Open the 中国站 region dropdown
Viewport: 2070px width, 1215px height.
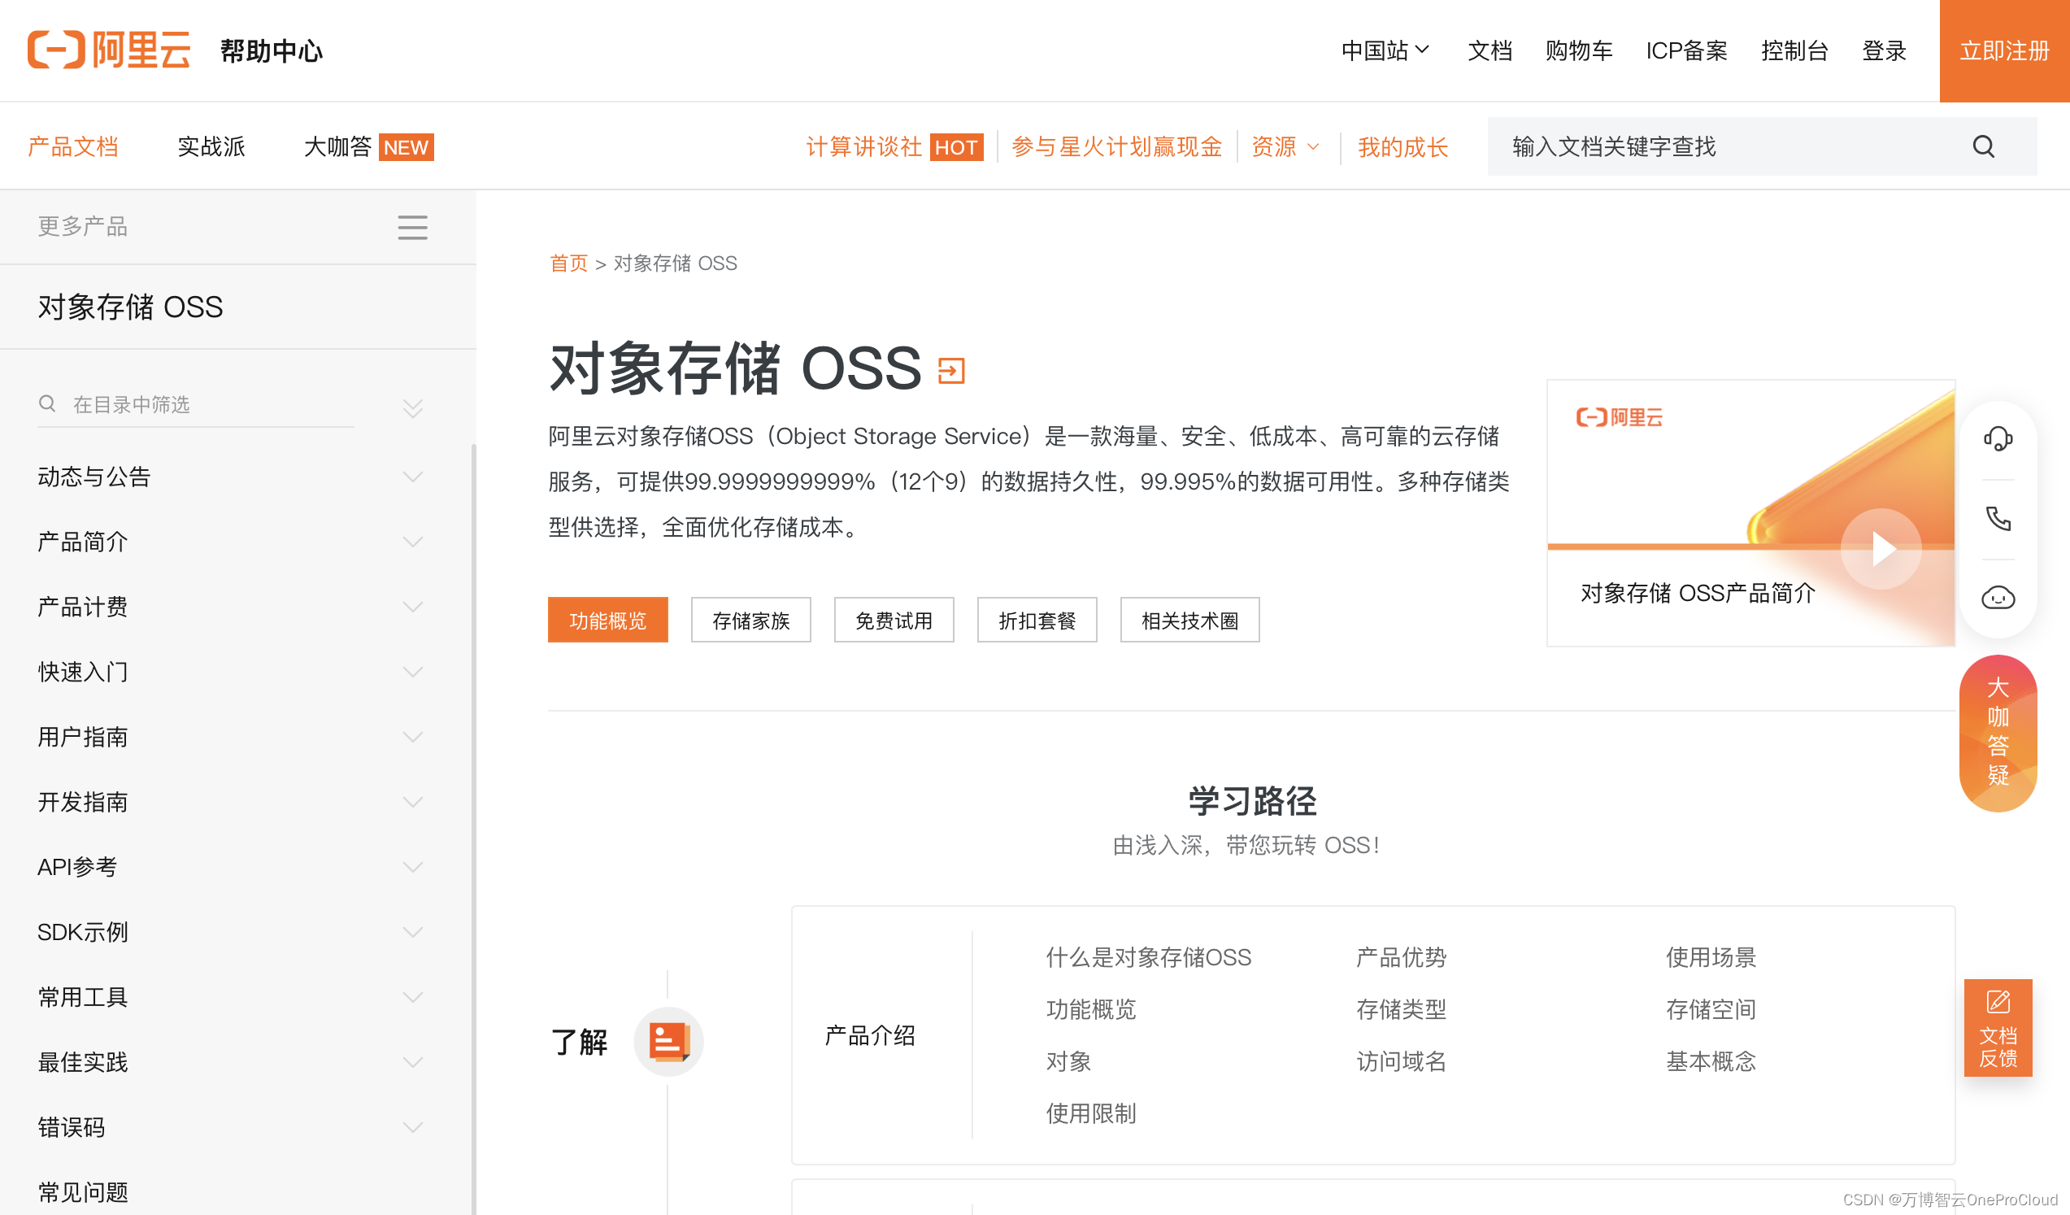(x=1385, y=50)
